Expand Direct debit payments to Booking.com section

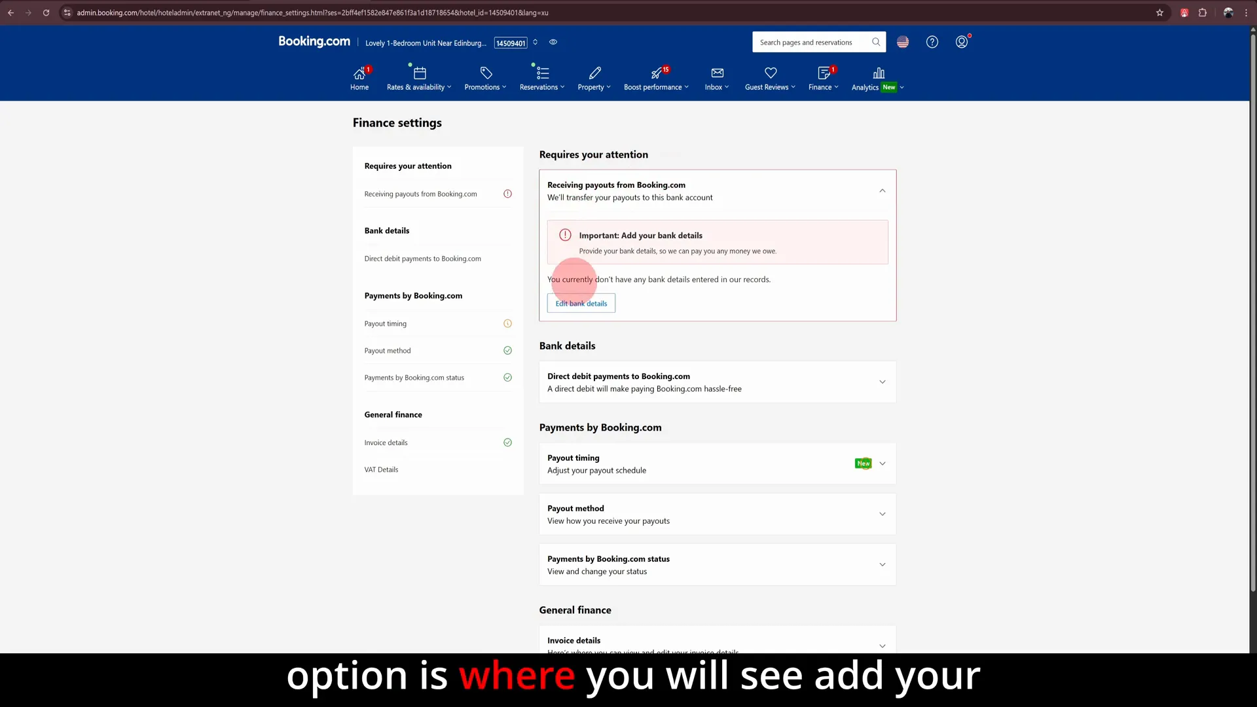click(x=883, y=382)
